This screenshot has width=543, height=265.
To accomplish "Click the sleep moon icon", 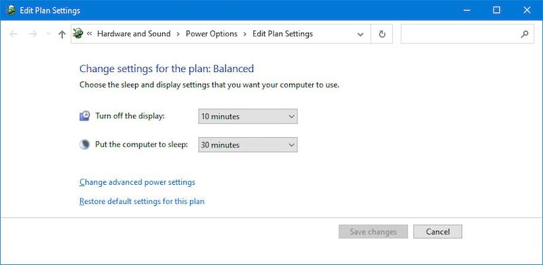I will click(x=84, y=145).
